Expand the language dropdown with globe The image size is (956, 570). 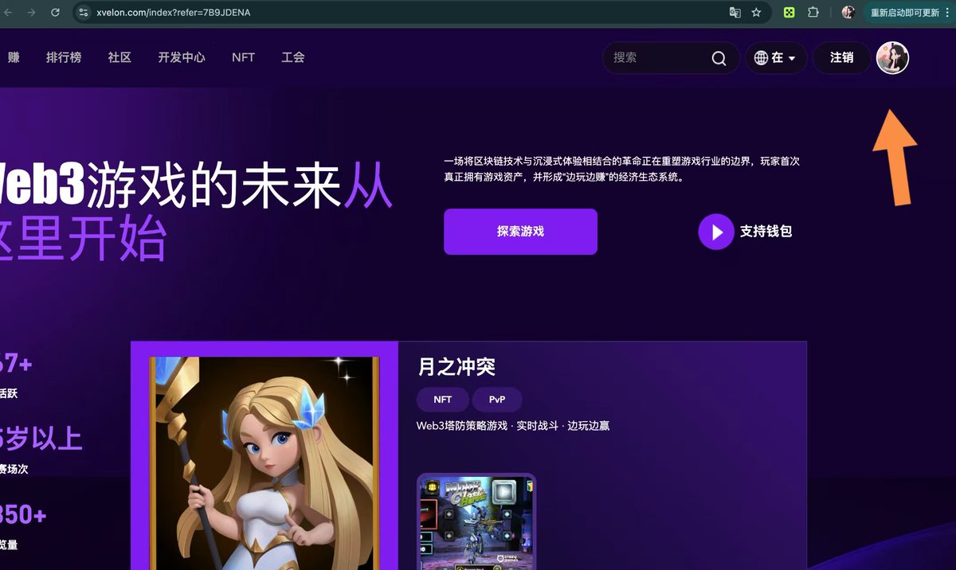coord(776,57)
